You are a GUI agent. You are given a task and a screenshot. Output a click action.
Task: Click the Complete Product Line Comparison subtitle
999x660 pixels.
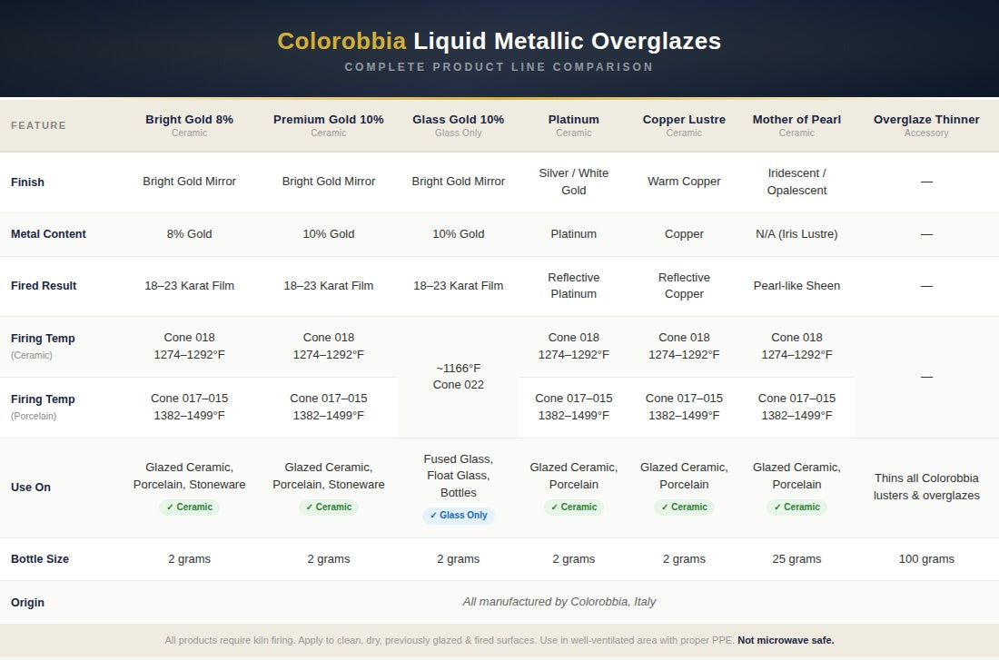click(x=499, y=67)
